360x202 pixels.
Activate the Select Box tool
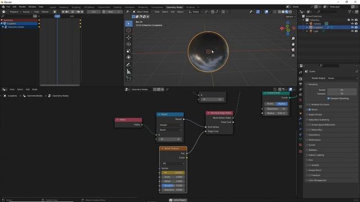129,24
